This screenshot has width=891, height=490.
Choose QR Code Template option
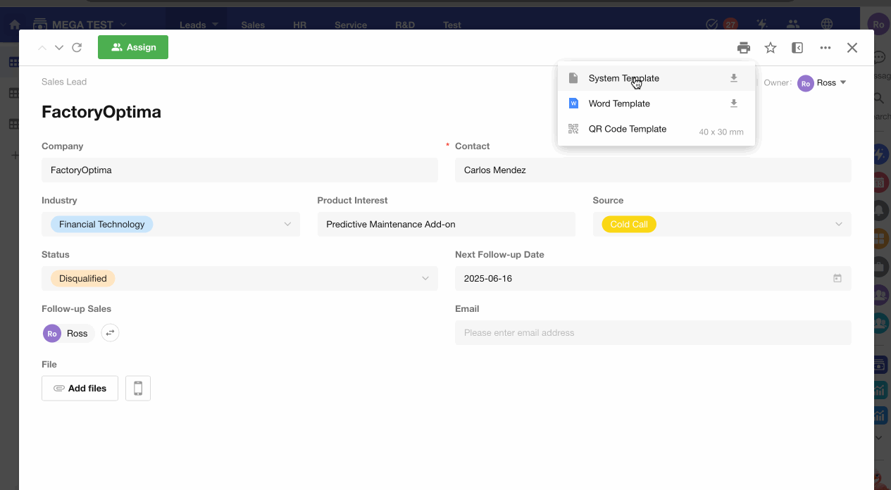point(627,129)
